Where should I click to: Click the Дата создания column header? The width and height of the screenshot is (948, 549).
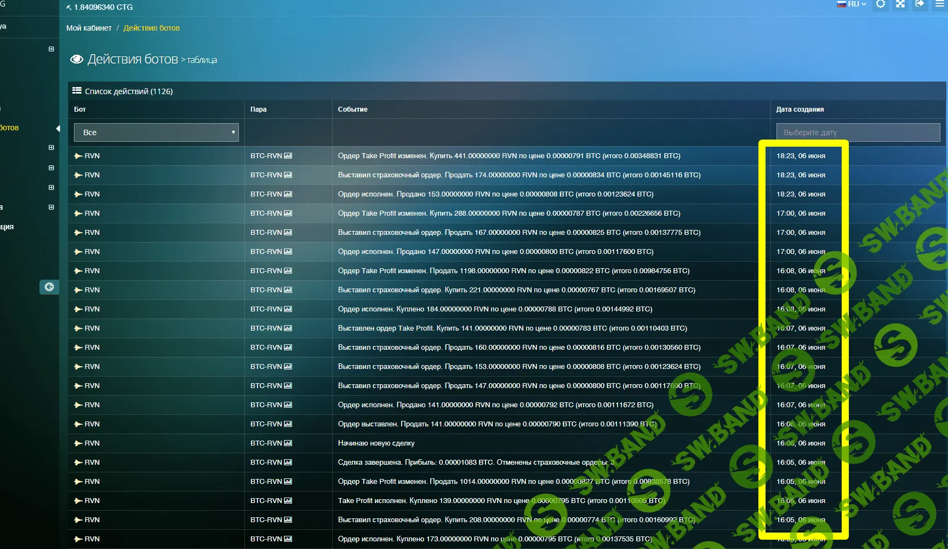point(800,109)
